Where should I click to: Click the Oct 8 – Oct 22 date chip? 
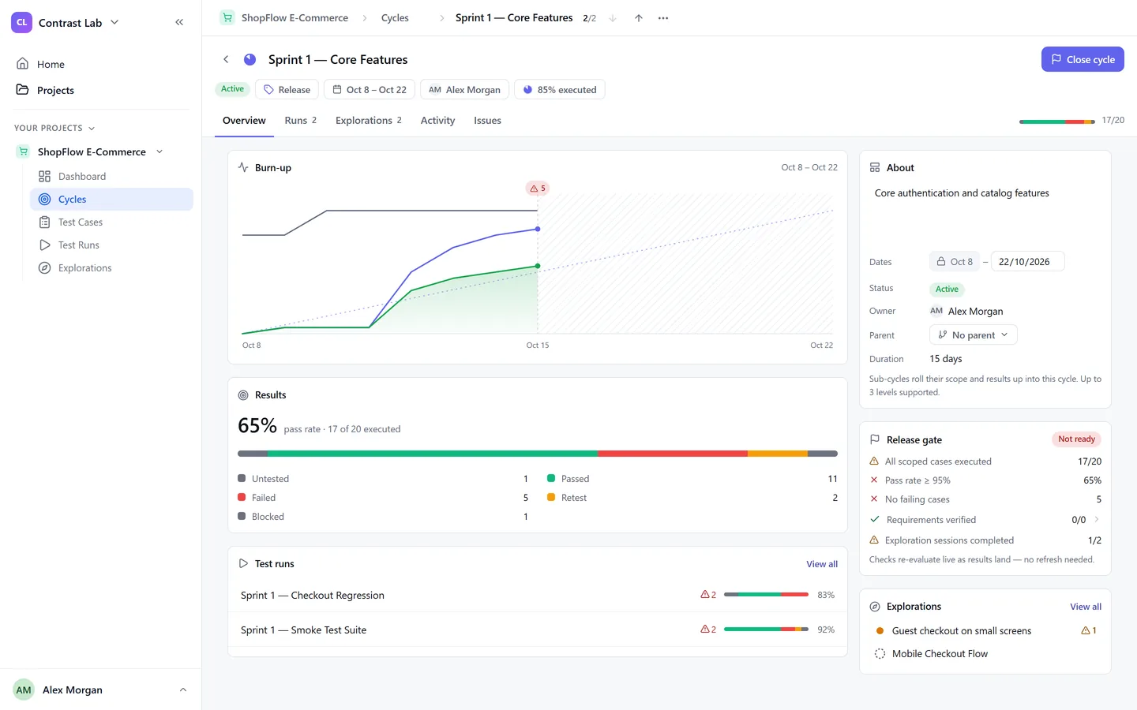[370, 90]
